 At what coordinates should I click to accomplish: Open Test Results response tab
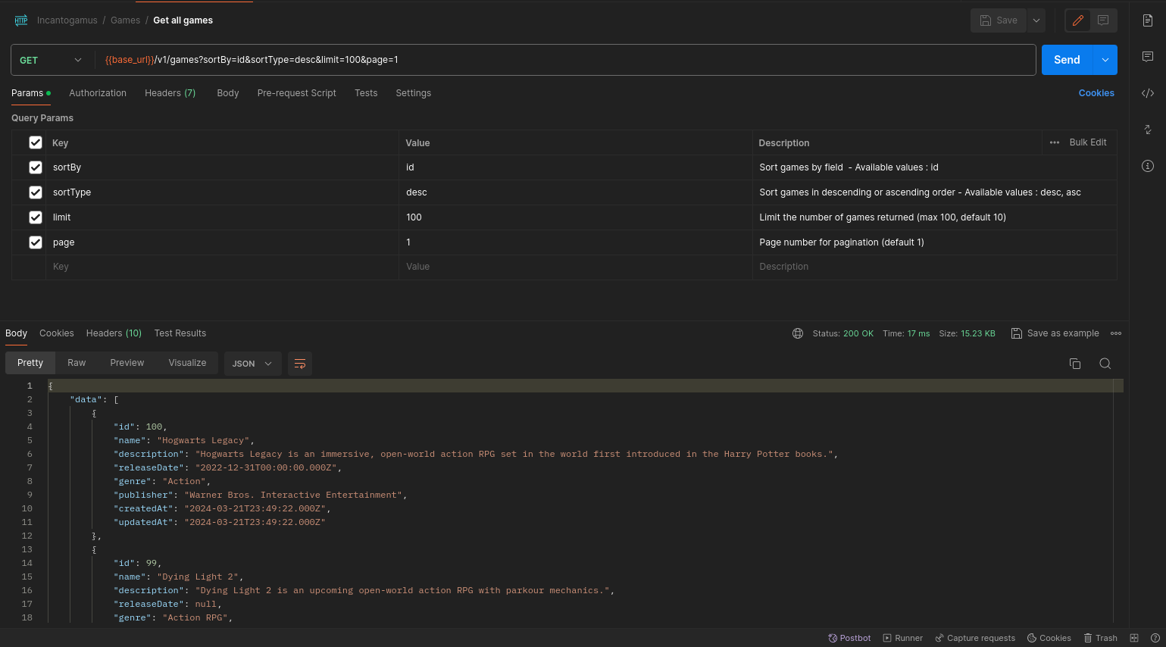pos(180,333)
